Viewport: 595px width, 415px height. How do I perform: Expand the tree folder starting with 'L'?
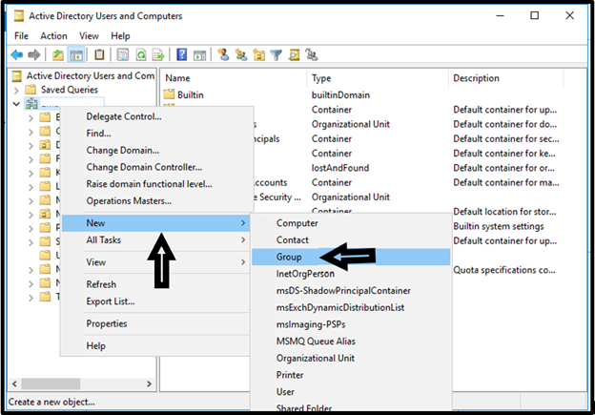(x=31, y=187)
